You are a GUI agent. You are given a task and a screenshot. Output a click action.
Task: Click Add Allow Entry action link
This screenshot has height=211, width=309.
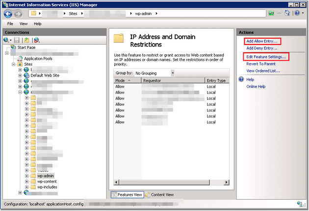261,41
